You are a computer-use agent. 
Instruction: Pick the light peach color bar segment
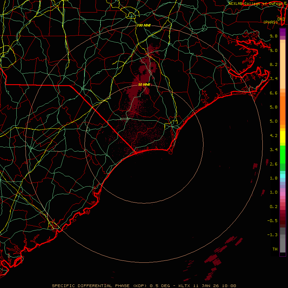283,66
